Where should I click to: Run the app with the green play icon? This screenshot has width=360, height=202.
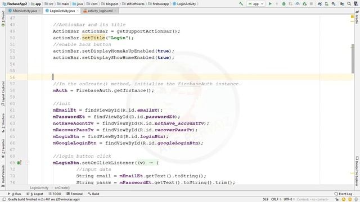pos(270,4)
